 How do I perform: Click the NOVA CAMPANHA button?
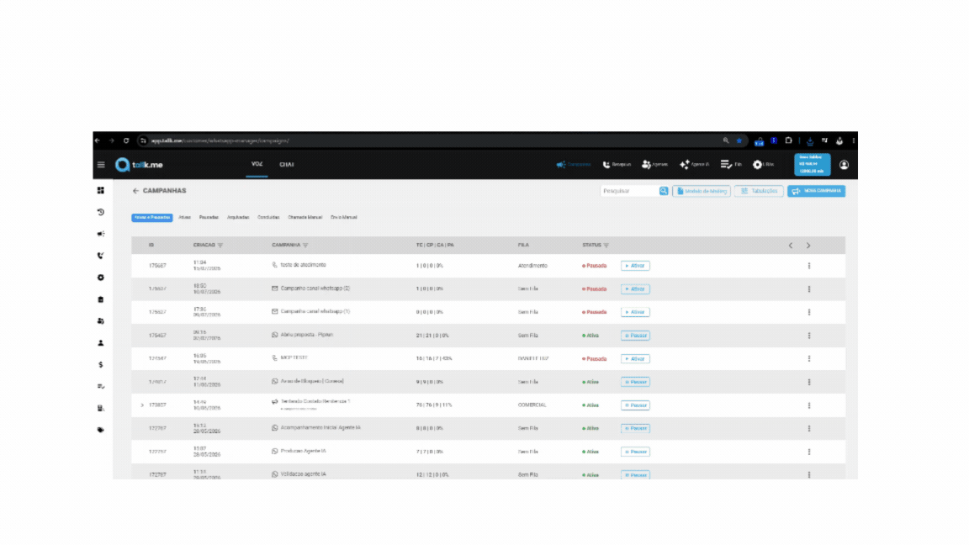[x=817, y=191]
